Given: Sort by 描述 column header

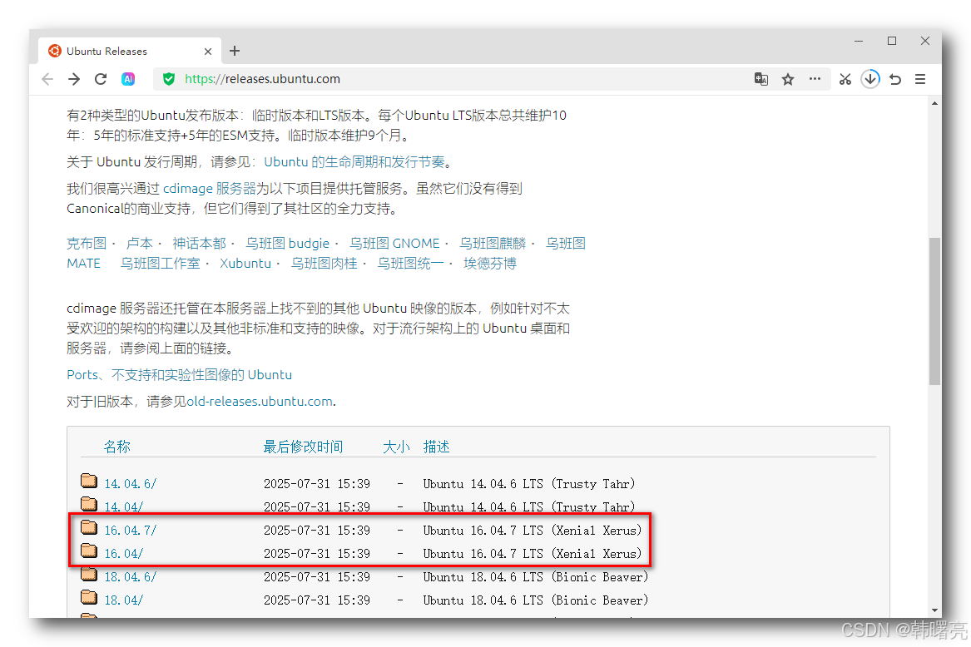Looking at the screenshot, I should (x=436, y=447).
